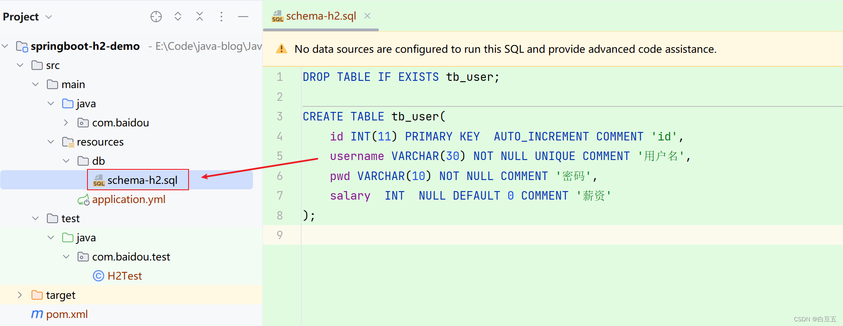Click the pwd column name
Image resolution: width=843 pixels, height=326 pixels.
(340, 176)
